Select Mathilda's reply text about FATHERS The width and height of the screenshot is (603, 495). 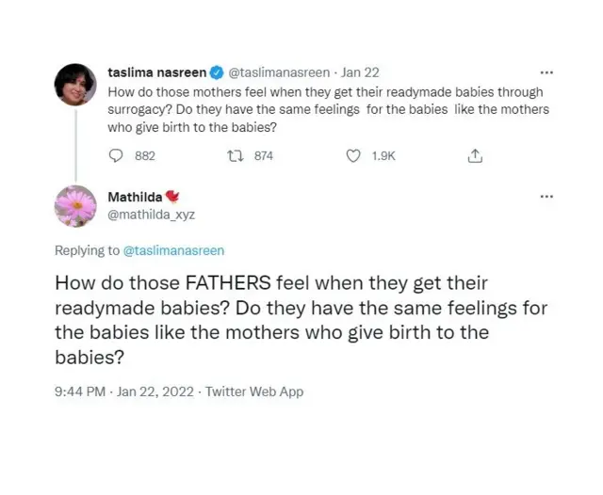[x=301, y=320]
